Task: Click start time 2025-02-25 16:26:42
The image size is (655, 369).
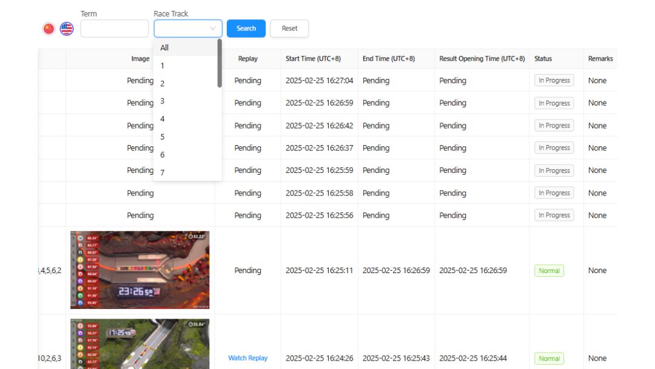Action: [320, 126]
